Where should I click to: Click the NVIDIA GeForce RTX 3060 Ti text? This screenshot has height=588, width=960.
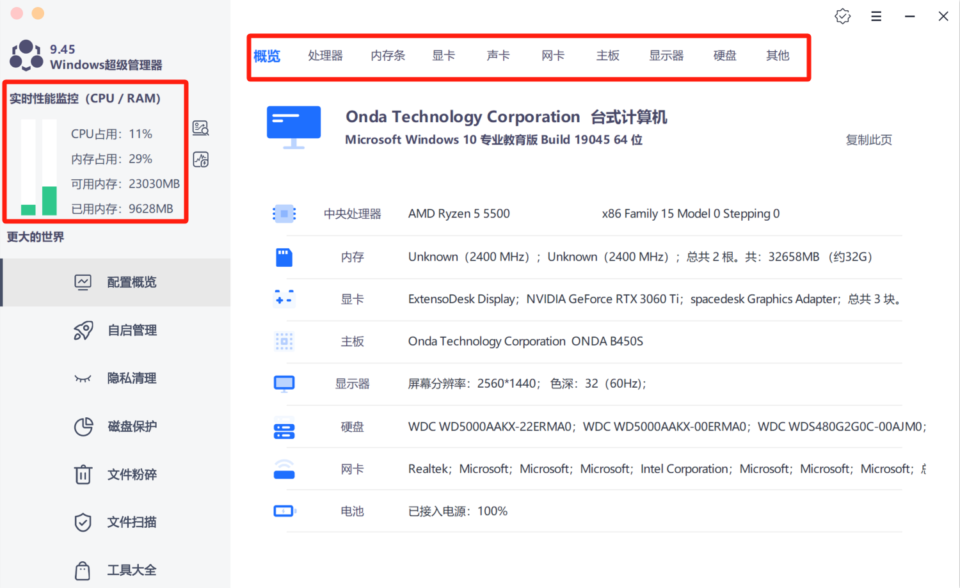pos(605,299)
